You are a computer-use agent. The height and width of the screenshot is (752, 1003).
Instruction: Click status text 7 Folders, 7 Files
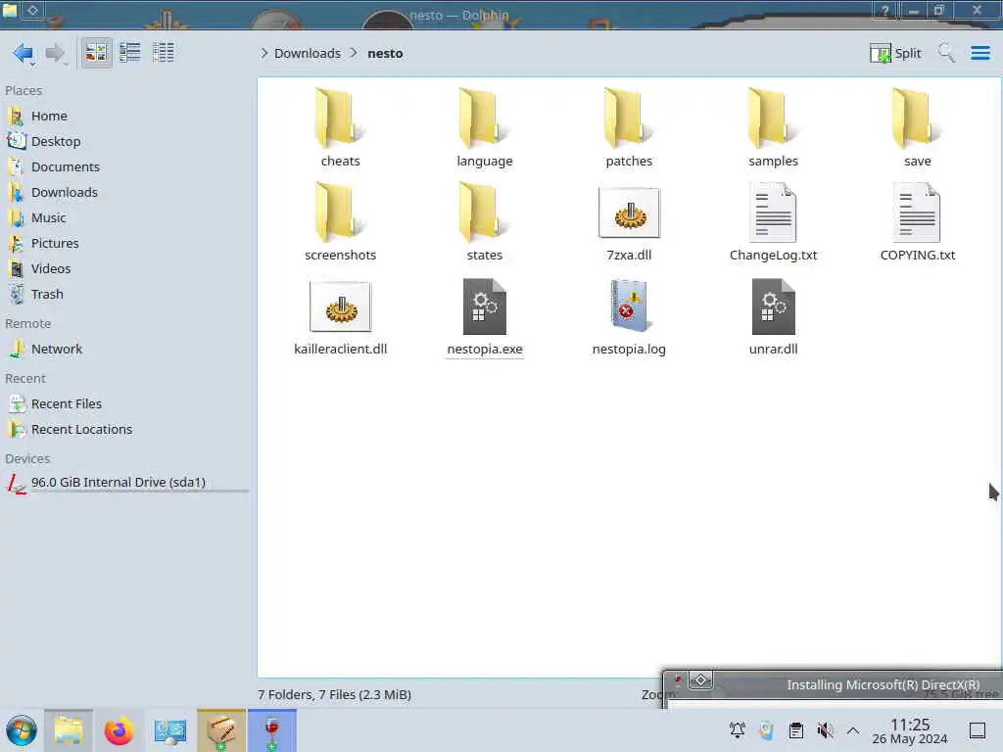[334, 694]
